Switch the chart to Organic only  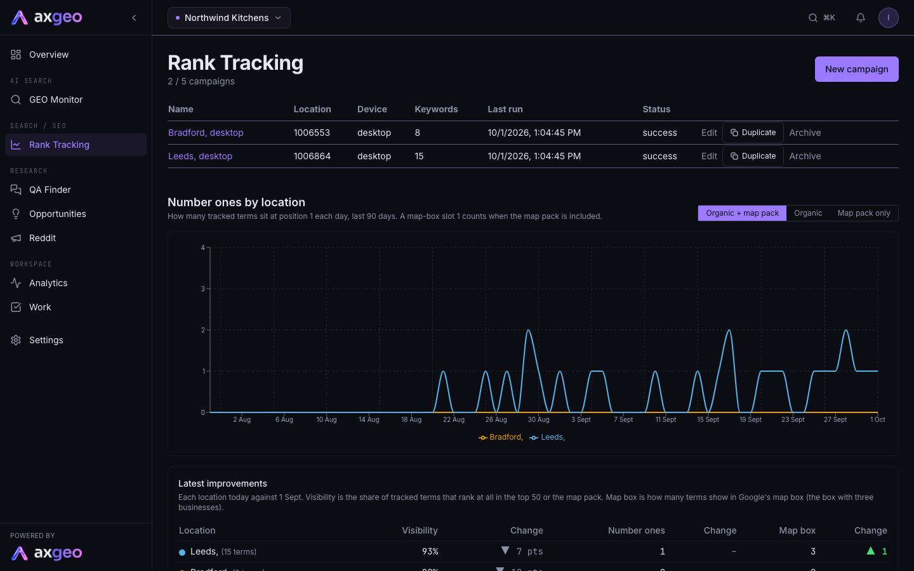808,213
